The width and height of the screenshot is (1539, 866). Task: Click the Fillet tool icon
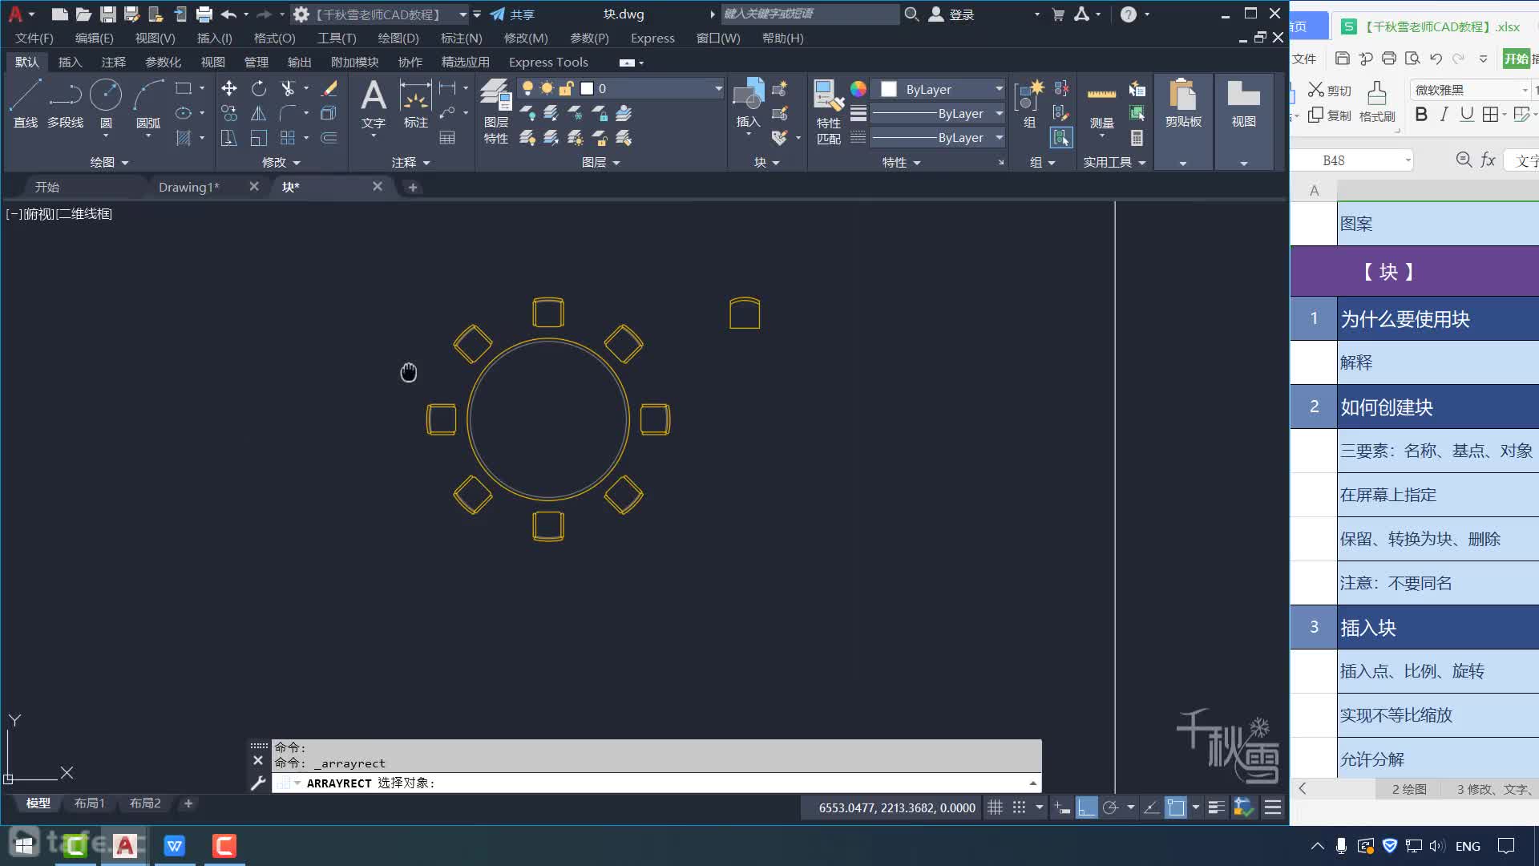288,113
